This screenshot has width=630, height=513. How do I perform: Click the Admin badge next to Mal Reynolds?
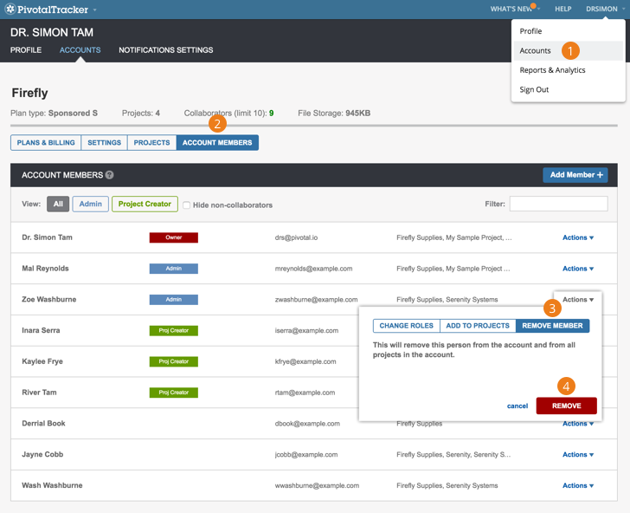pyautogui.click(x=173, y=269)
